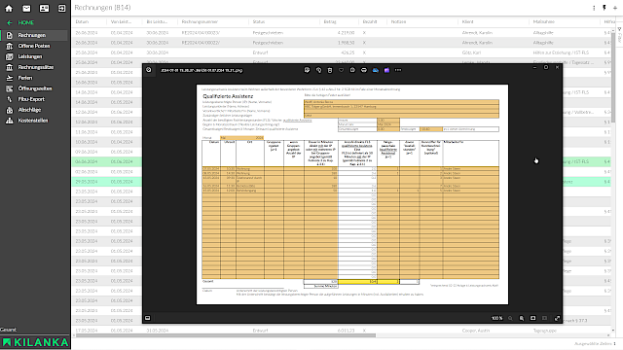Open the See more ellipsis in viewer toolbar
The height and width of the screenshot is (350, 623).
[398, 70]
